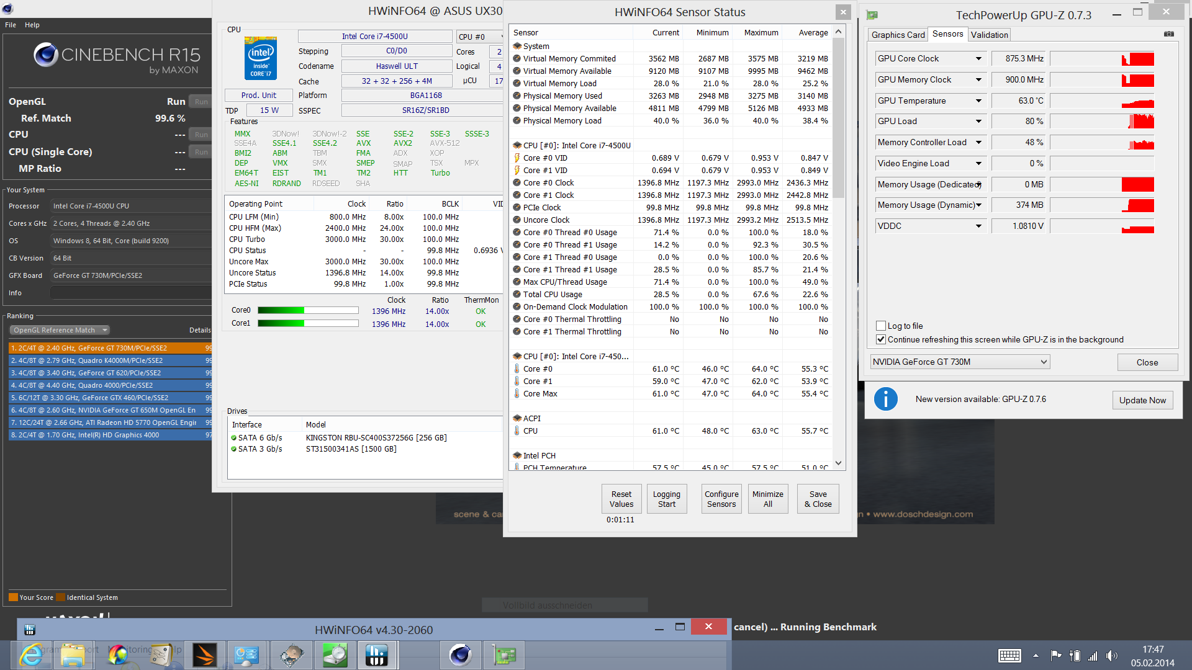Viewport: 1192px width, 670px height.
Task: Open the OpenGL Reference Match ranking dropdown
Action: click(60, 330)
